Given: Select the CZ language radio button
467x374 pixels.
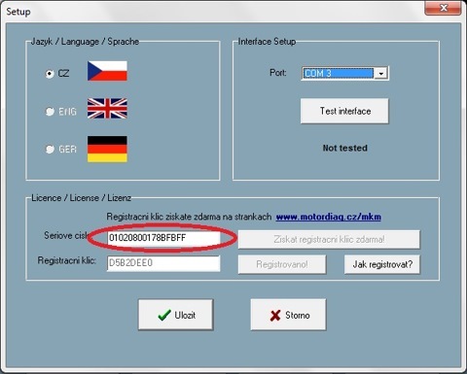Looking at the screenshot, I should [x=50, y=74].
